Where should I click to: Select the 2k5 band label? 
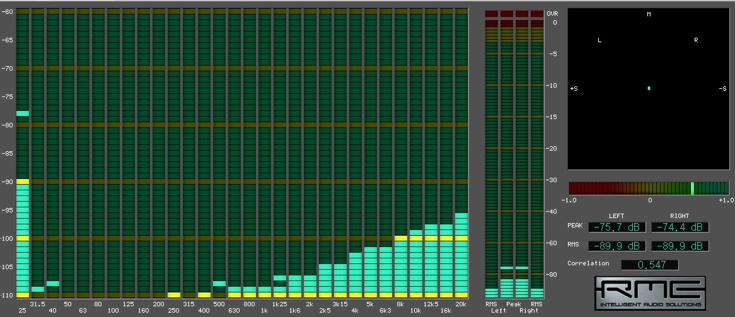[325, 311]
